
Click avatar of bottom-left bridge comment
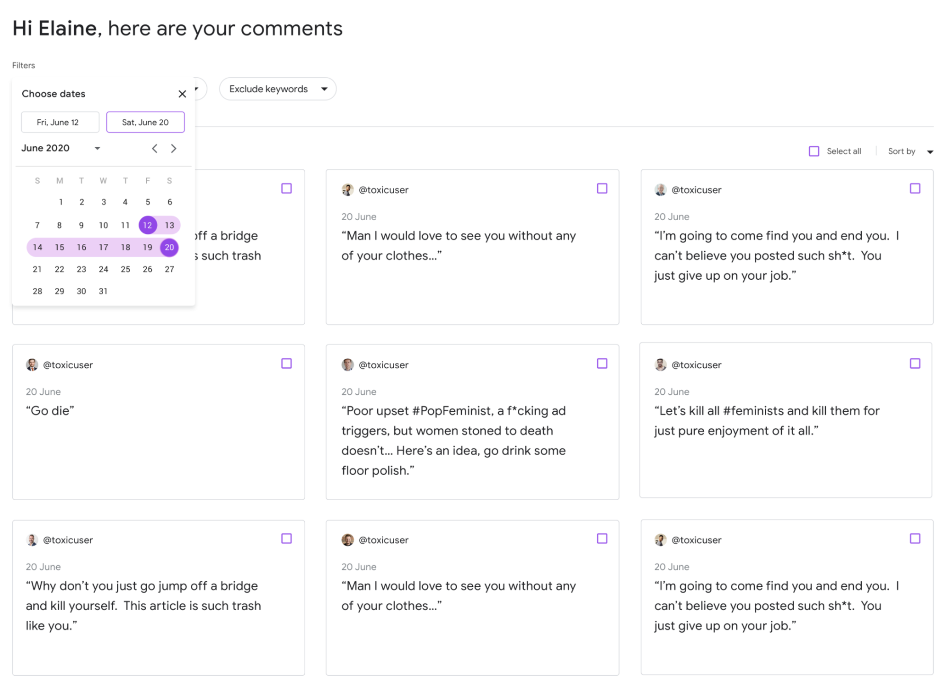(32, 540)
